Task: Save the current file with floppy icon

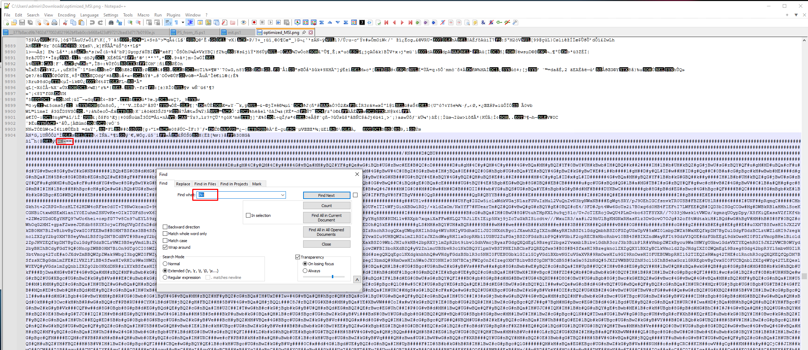Action: [x=22, y=22]
